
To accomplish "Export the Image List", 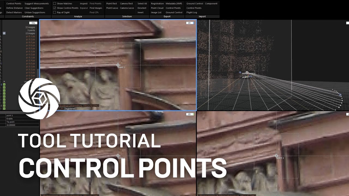I will (x=156, y=12).
